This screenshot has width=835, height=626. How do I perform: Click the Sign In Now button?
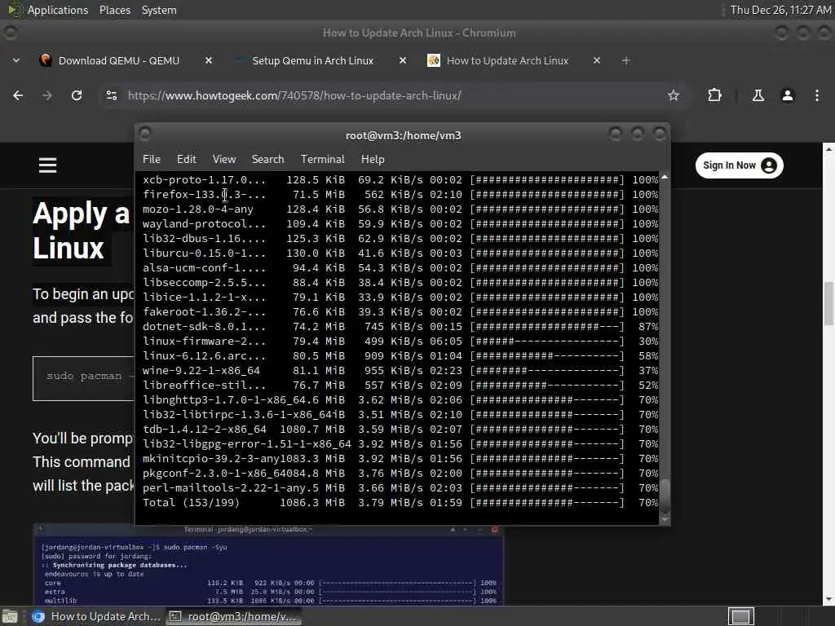click(x=739, y=165)
